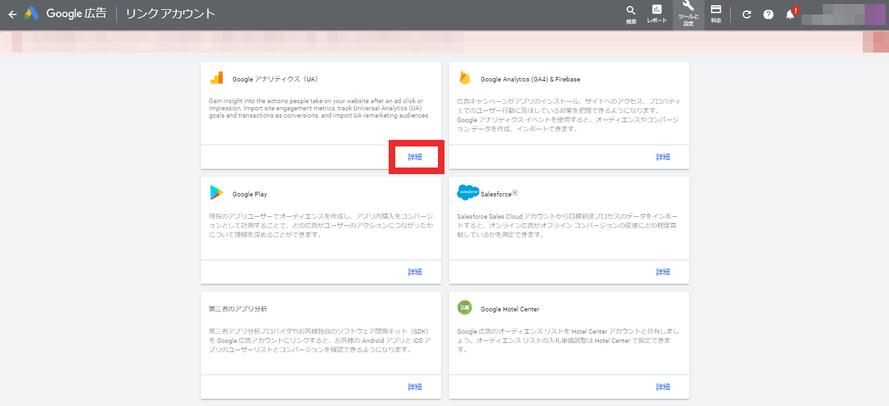The height and width of the screenshot is (406, 889).
Task: Click the Google アナリティクス (UA) logo
Action: (x=217, y=78)
